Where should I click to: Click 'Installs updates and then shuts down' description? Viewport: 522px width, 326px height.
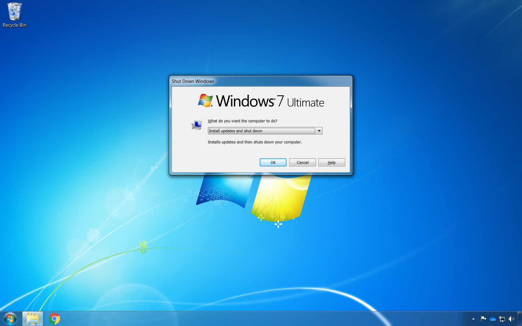pyautogui.click(x=255, y=142)
